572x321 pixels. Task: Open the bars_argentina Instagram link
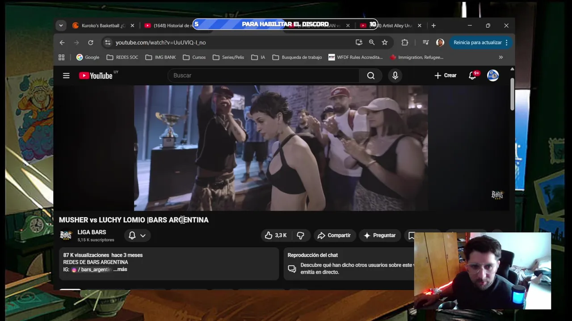pyautogui.click(x=92, y=269)
